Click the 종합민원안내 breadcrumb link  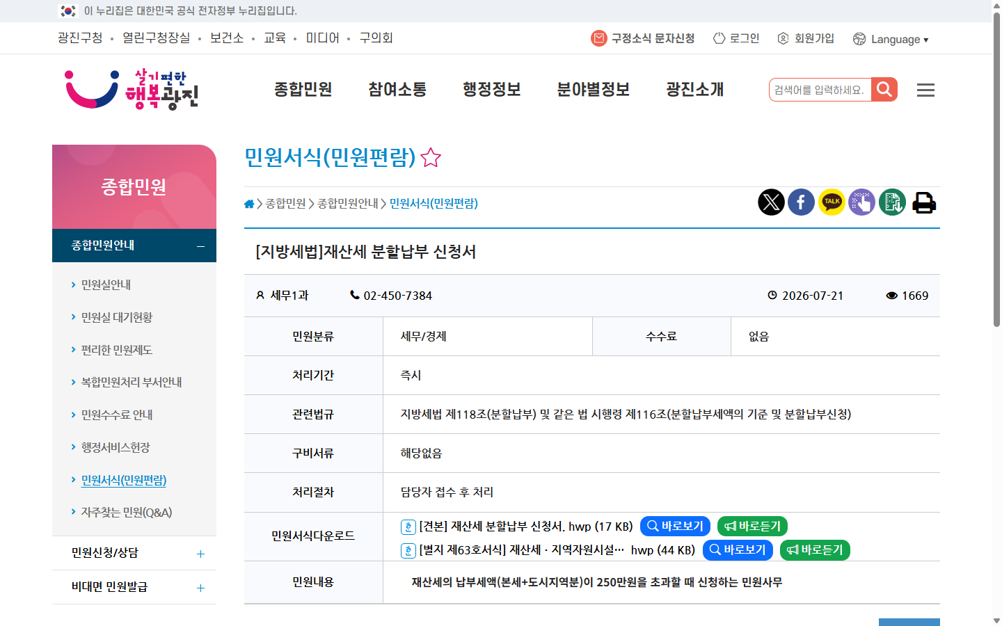click(348, 204)
